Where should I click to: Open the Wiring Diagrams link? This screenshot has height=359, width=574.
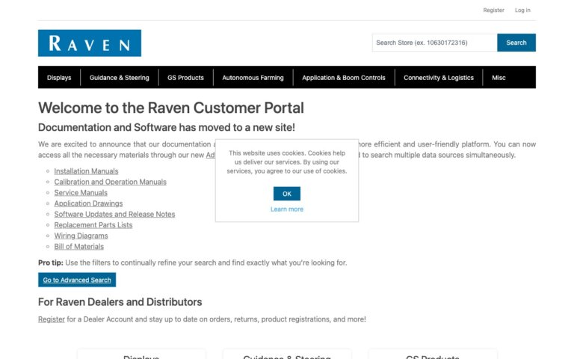click(81, 236)
